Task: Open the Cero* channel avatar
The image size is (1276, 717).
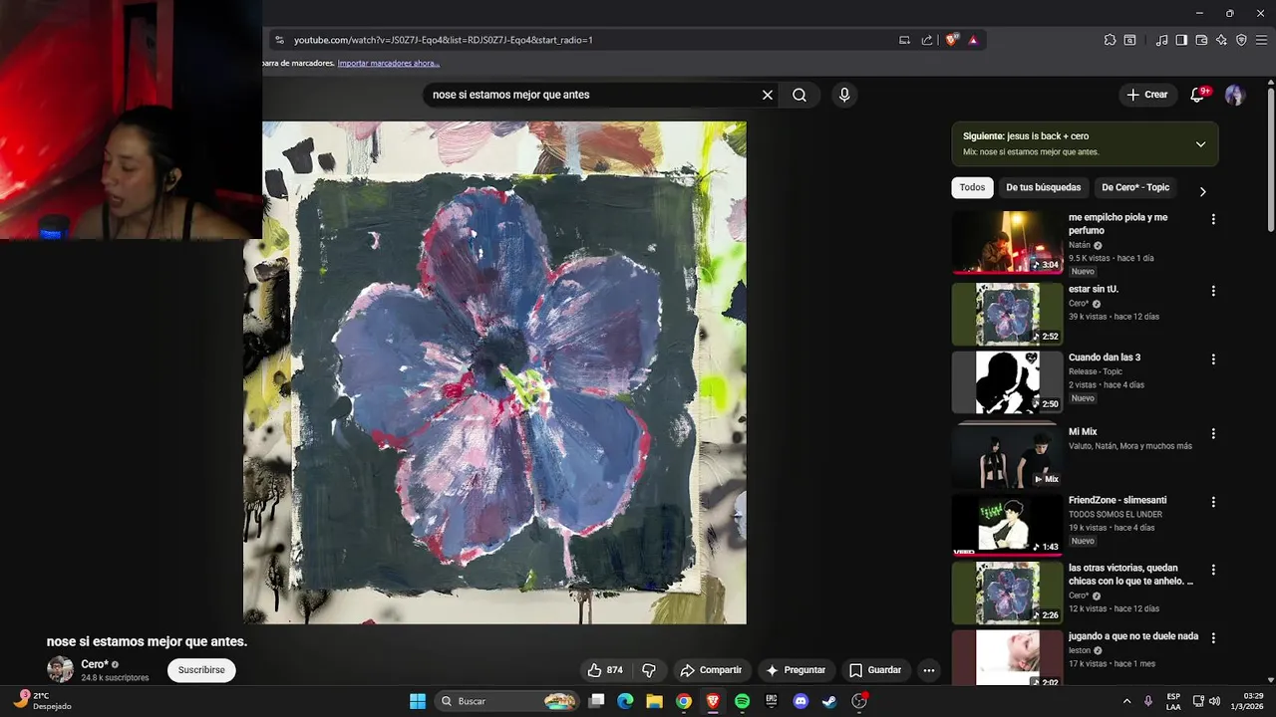Action: pyautogui.click(x=61, y=669)
